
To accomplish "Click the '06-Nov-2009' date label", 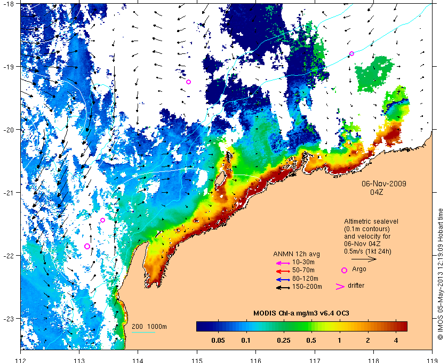I will tap(384, 184).
